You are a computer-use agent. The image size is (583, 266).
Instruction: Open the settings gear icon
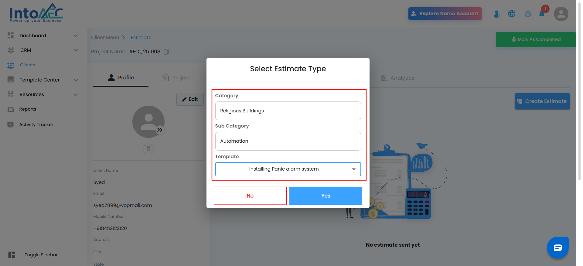click(x=528, y=14)
